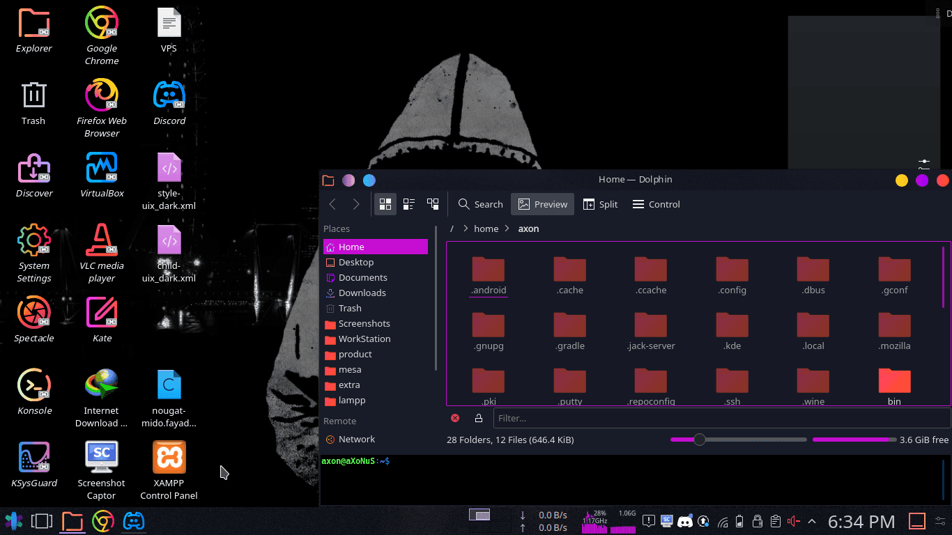This screenshot has height=535, width=952.
Task: Open the Search bar in Dolphin
Action: coord(479,204)
